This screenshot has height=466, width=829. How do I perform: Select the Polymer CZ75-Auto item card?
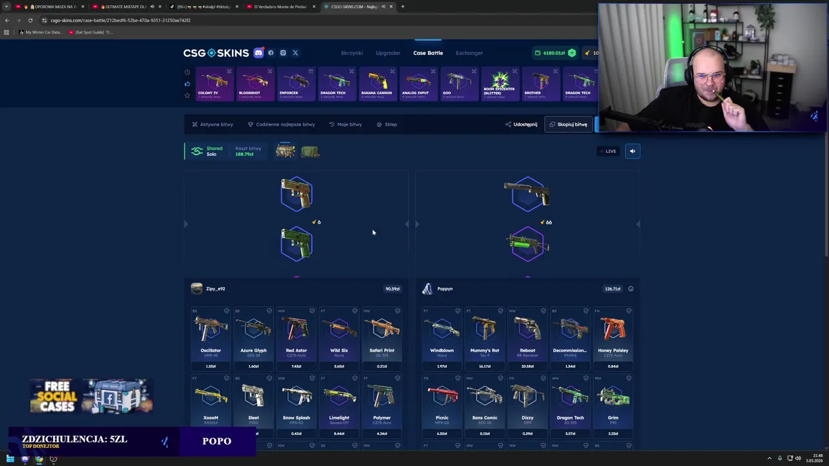click(x=382, y=406)
